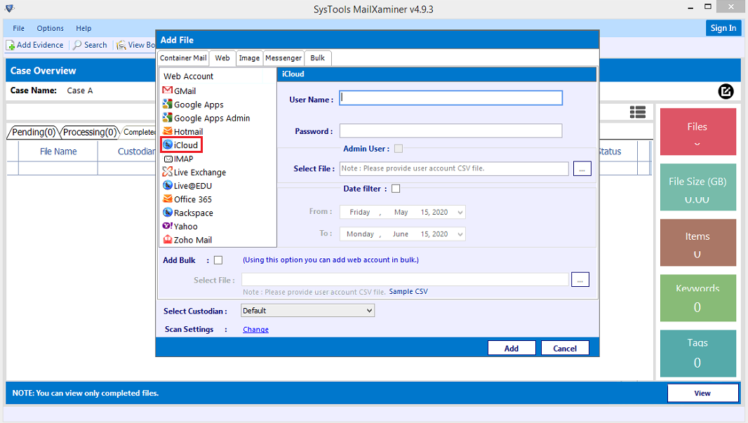Click the iCloud globe icon
The width and height of the screenshot is (748, 423).
(168, 145)
